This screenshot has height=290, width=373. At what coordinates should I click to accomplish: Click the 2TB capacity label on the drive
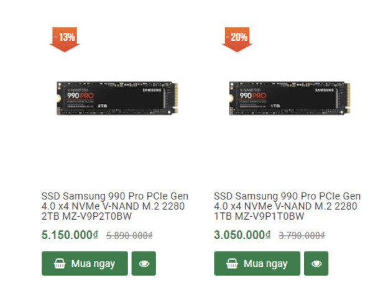pos(103,106)
